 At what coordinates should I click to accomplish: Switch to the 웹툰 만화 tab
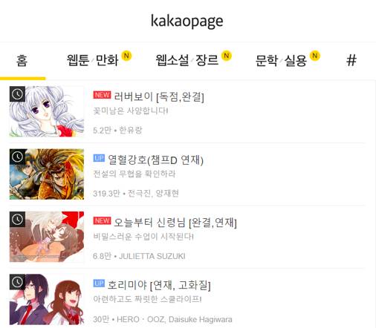point(93,61)
